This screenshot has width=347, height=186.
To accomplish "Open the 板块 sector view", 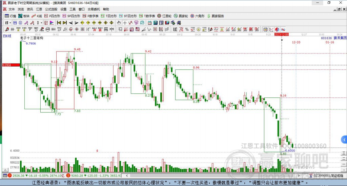I will click(x=24, y=16).
